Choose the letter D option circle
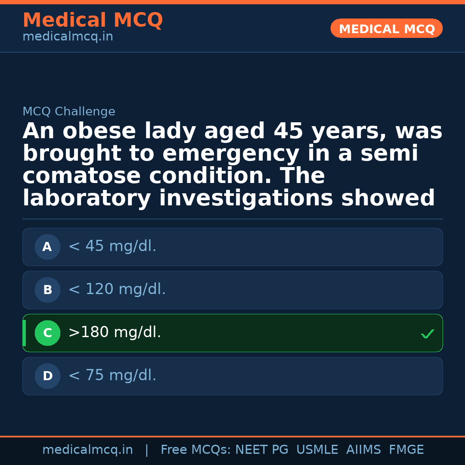This screenshot has height=465, width=465. pyautogui.click(x=47, y=376)
